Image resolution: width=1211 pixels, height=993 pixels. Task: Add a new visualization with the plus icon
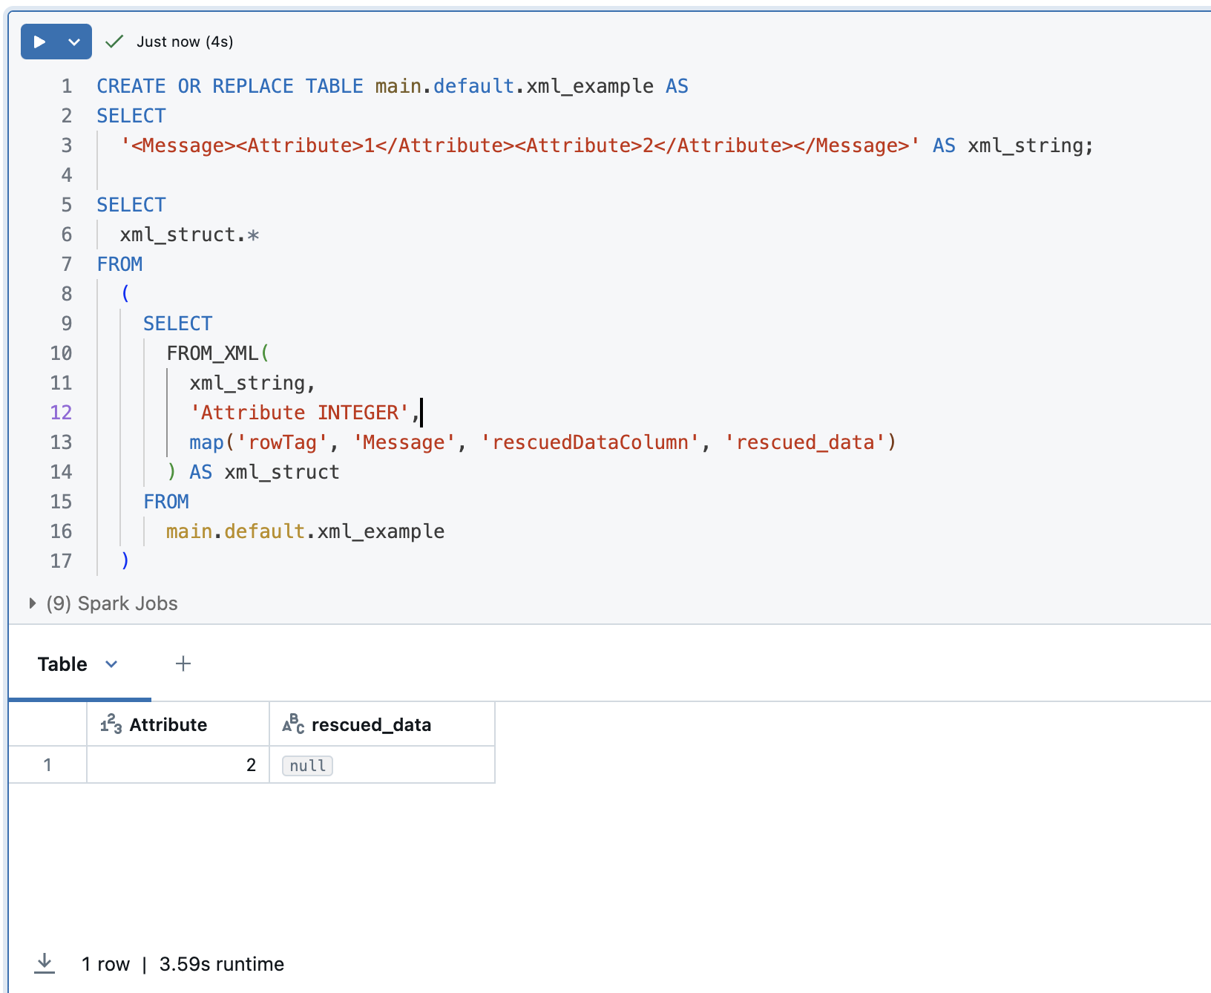(183, 663)
